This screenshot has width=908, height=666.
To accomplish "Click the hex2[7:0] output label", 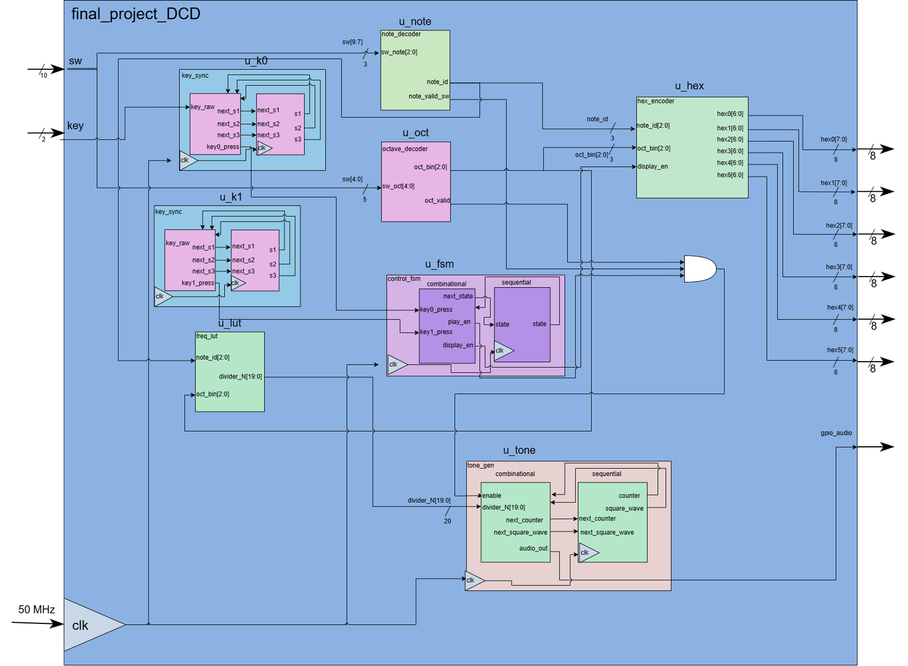I will [x=839, y=225].
